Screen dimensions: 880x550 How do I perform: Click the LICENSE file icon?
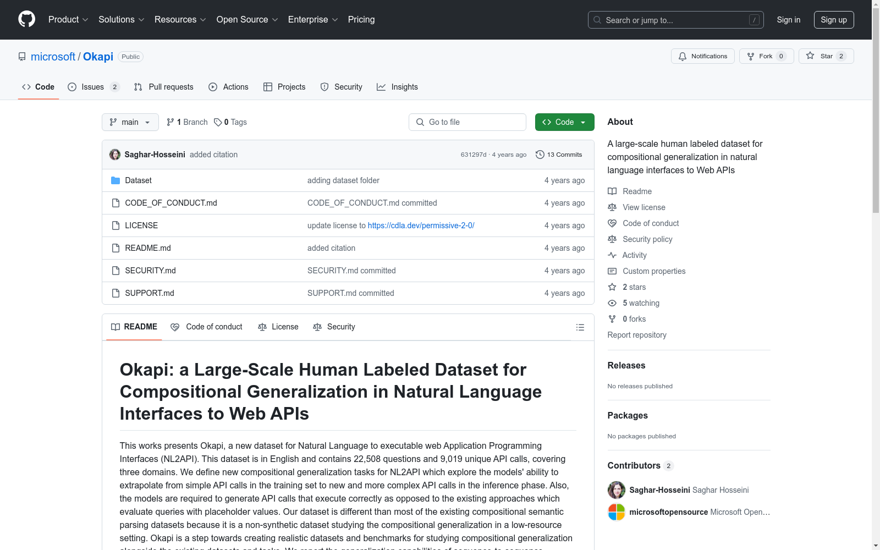pyautogui.click(x=116, y=226)
